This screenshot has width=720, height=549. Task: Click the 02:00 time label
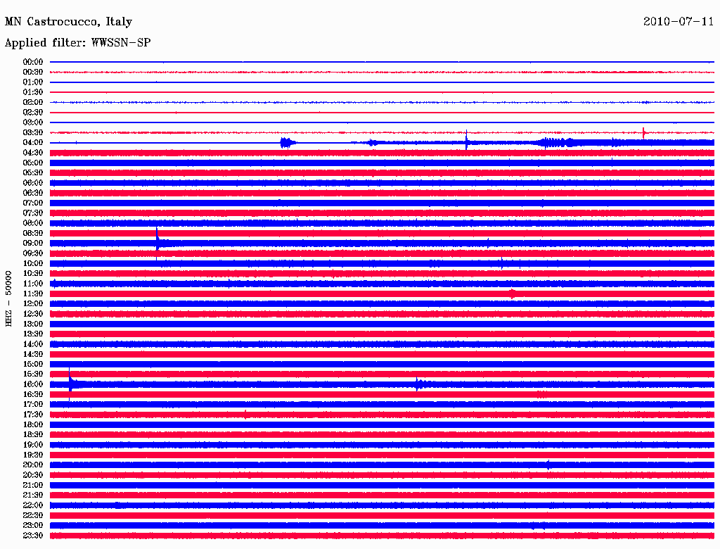tap(33, 102)
